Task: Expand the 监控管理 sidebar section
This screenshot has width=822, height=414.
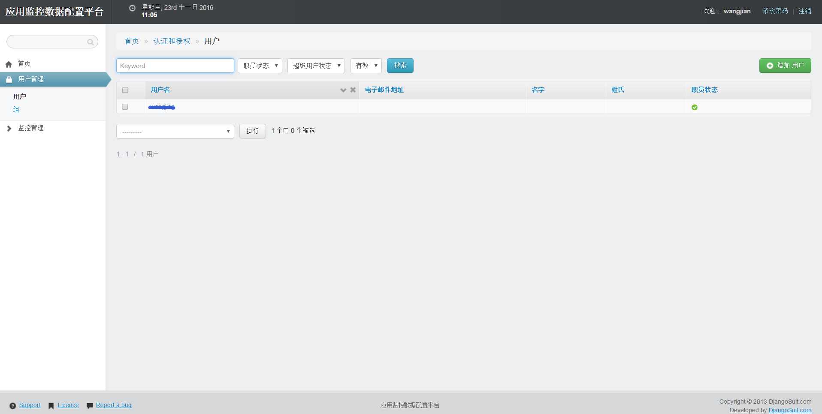Action: [31, 128]
